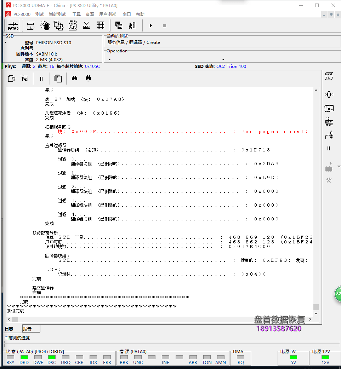Click the chip copy toolbar icon
The image size is (341, 369).
point(58,26)
